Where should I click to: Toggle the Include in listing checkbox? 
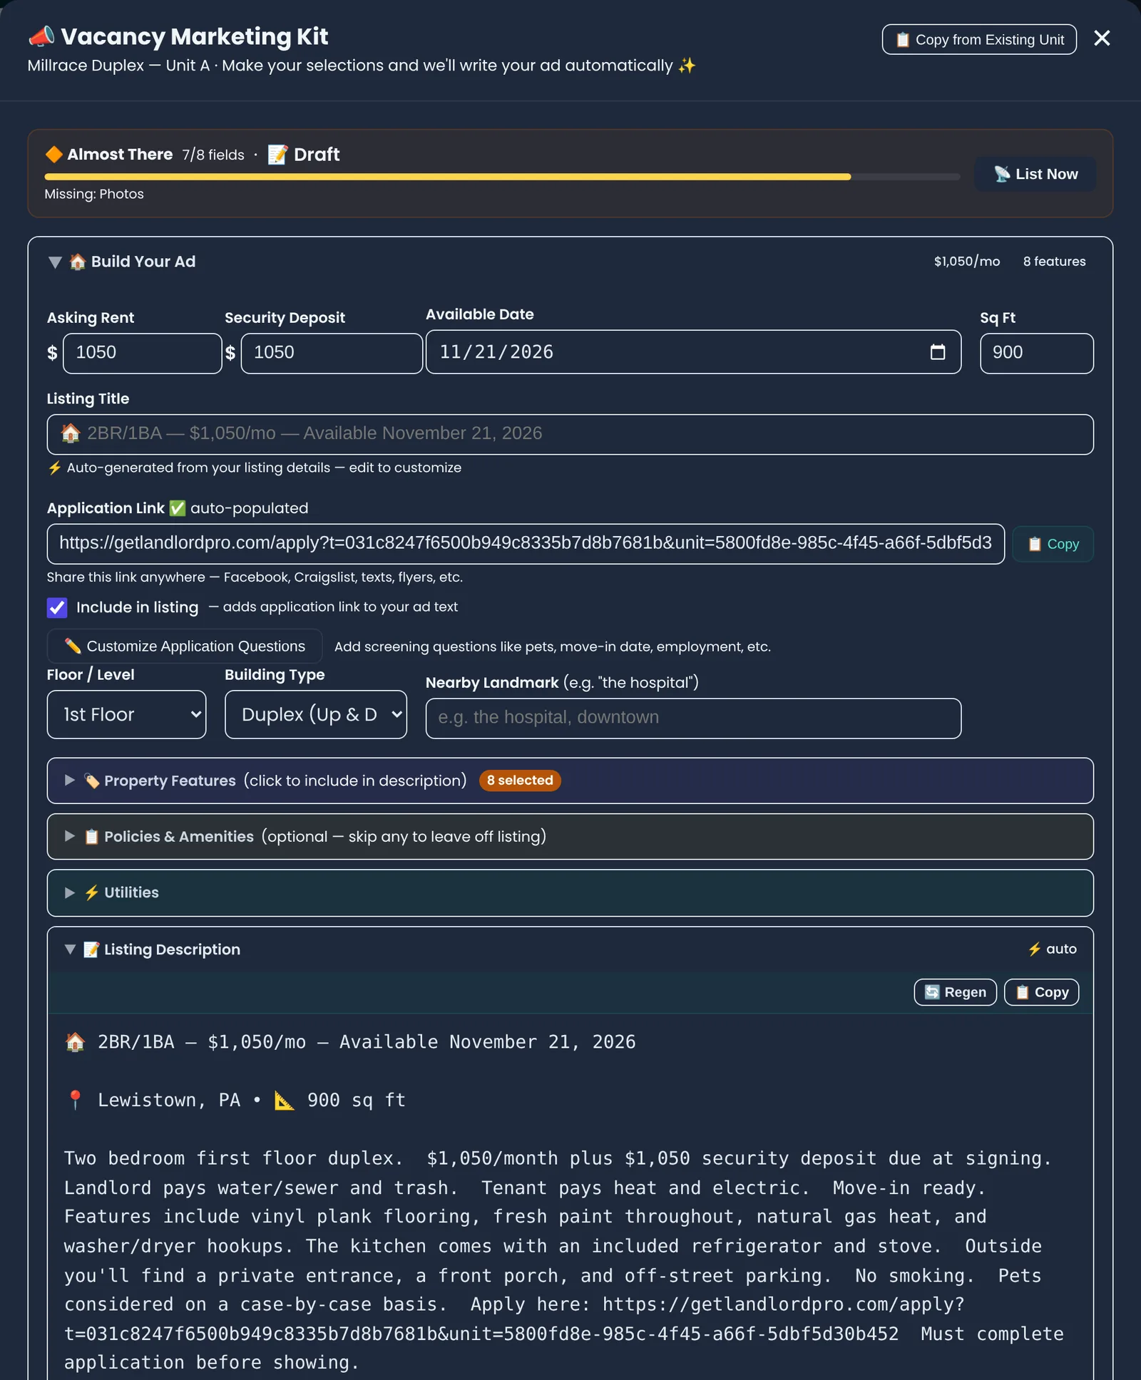(x=57, y=607)
